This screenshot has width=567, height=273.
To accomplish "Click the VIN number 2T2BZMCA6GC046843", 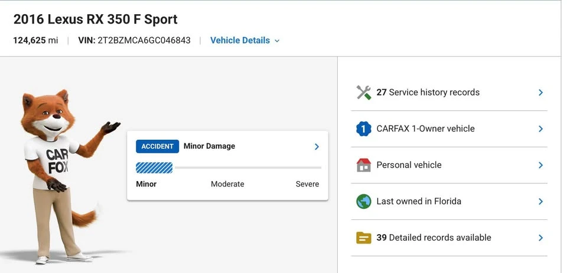I will click(144, 41).
